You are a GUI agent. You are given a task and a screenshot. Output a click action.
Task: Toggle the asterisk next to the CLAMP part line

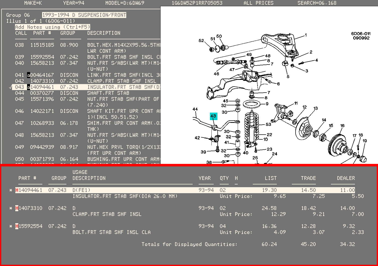[11, 208]
